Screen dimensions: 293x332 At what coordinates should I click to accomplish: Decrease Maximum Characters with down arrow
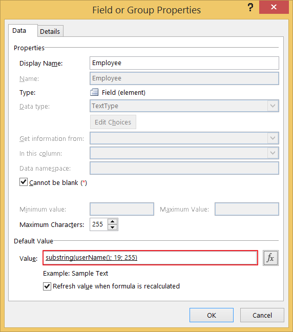click(112, 227)
